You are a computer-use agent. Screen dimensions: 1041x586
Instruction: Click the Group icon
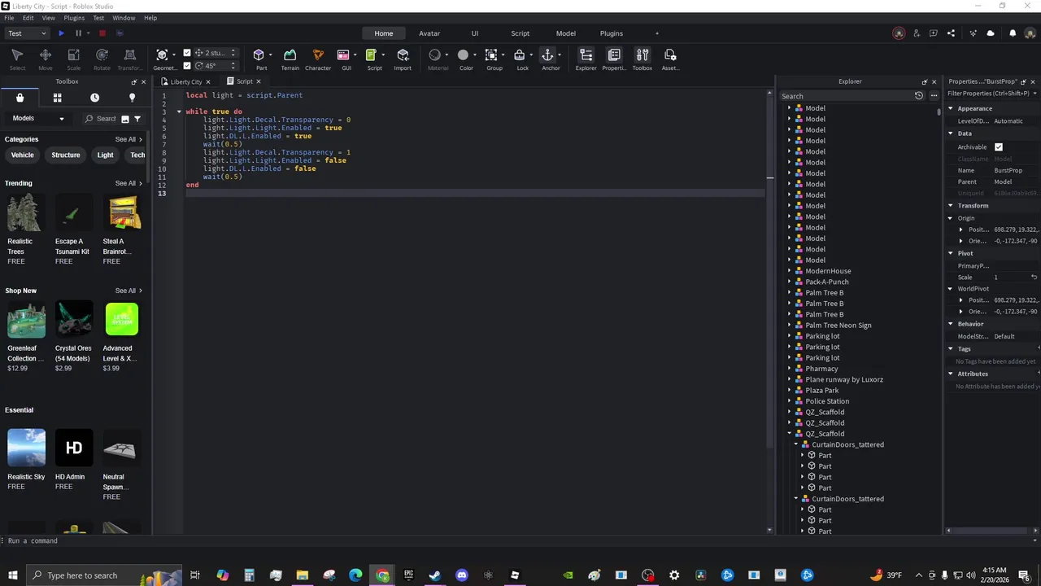click(491, 55)
